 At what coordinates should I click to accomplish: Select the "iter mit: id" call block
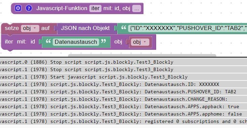[20, 42]
